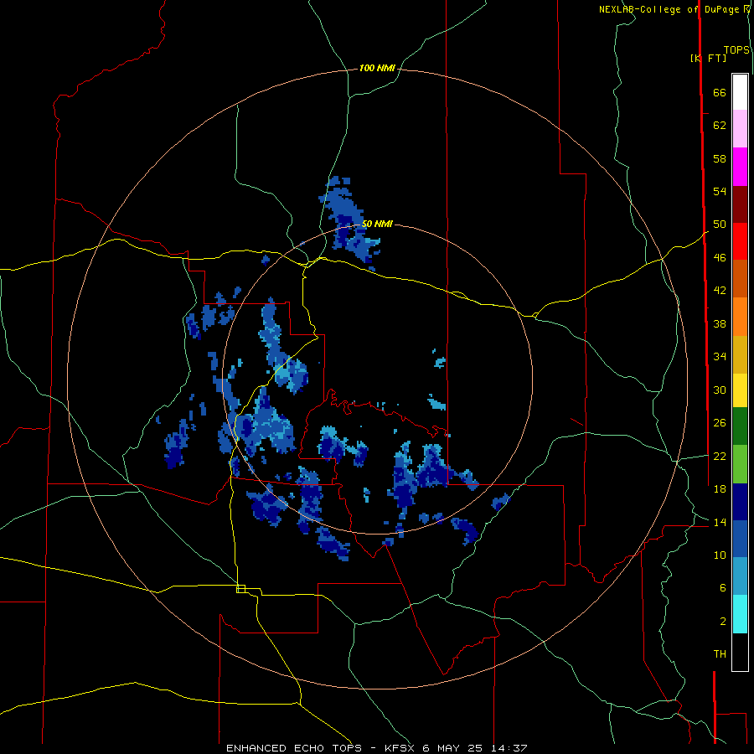Select the dark orange legend swatch

point(740,278)
